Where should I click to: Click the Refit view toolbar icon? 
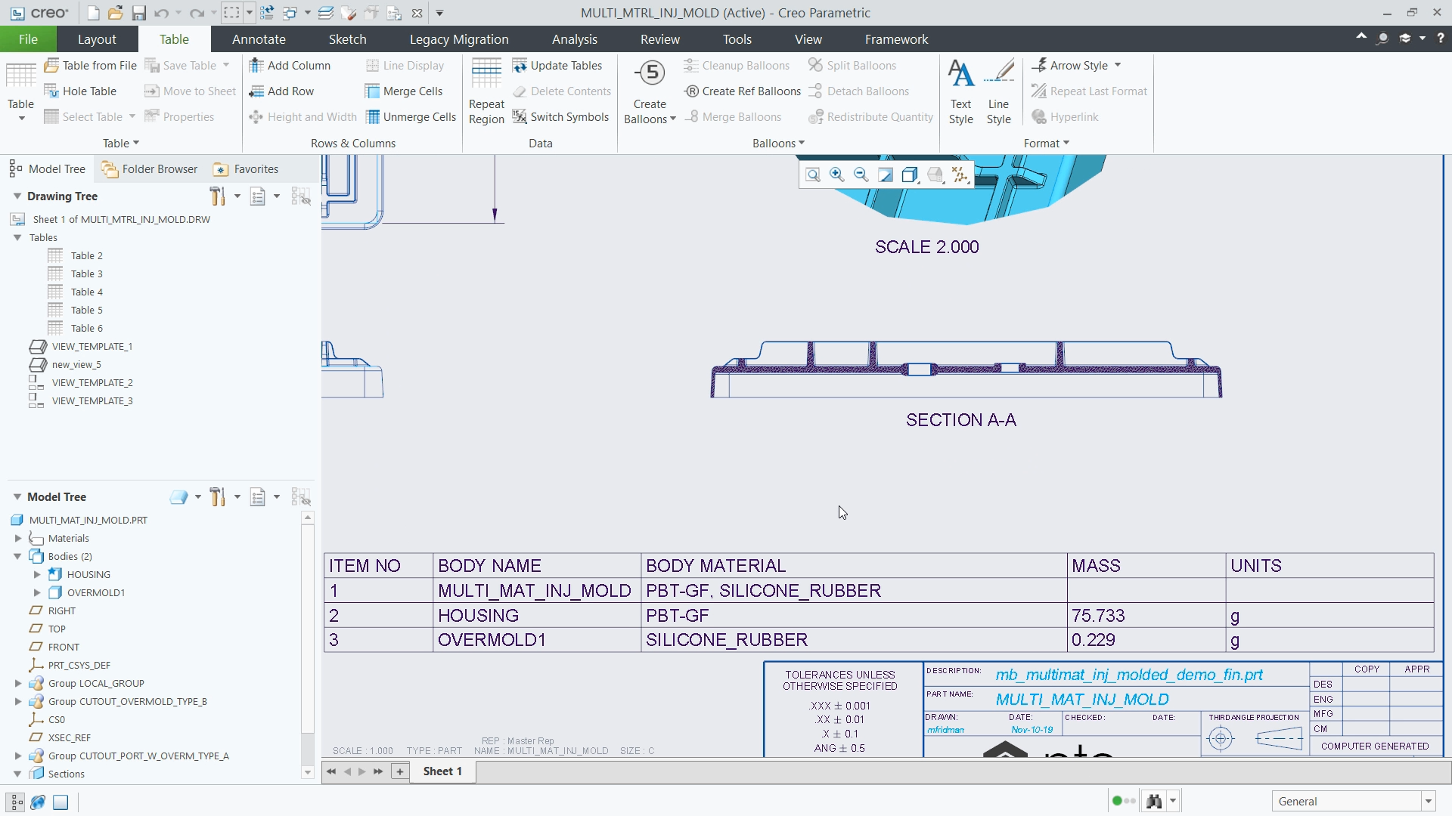[x=812, y=175]
